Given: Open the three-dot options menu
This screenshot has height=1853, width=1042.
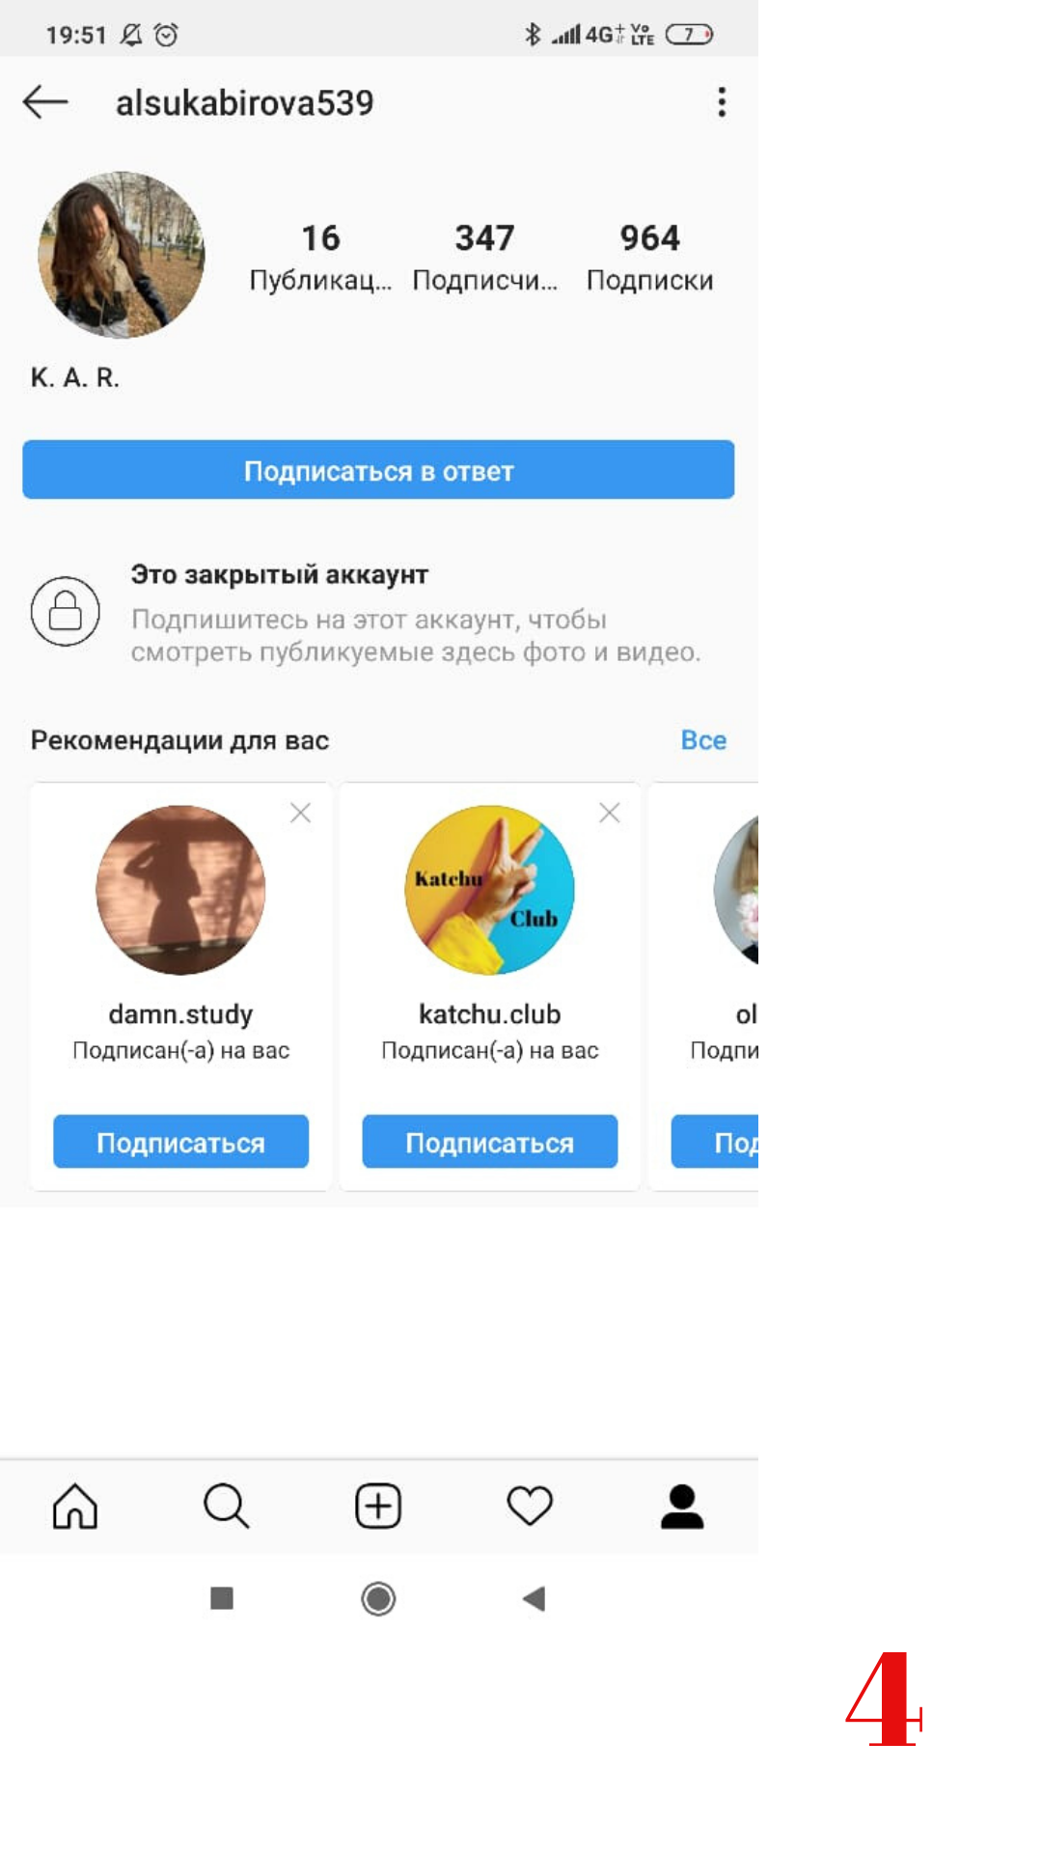Looking at the screenshot, I should [x=722, y=101].
